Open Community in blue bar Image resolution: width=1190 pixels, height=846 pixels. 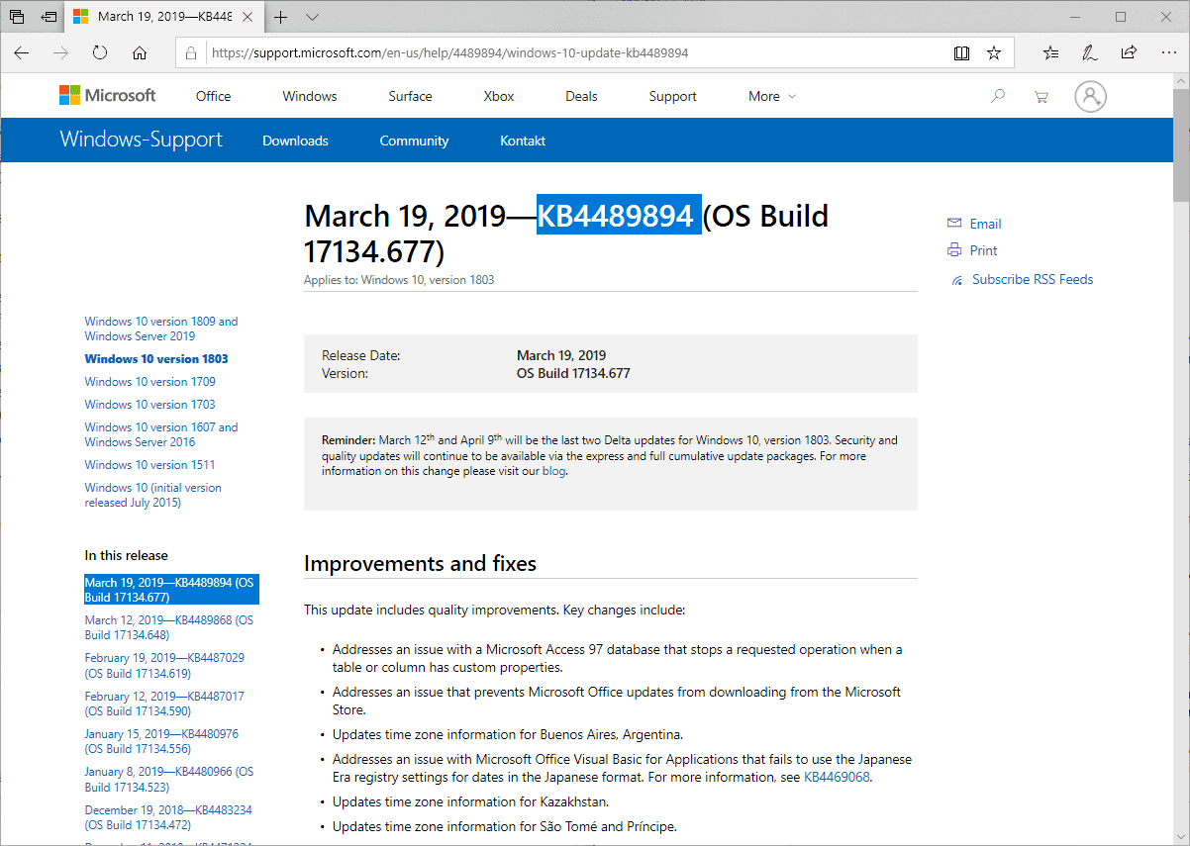pos(414,141)
